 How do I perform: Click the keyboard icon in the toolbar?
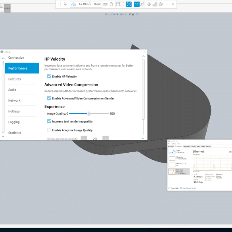click(x=105, y=4)
